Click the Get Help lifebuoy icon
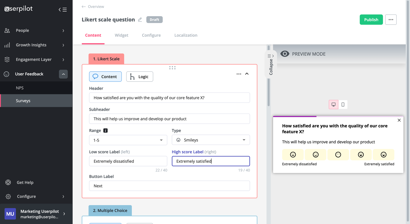This screenshot has width=410, height=224. [x=8, y=182]
